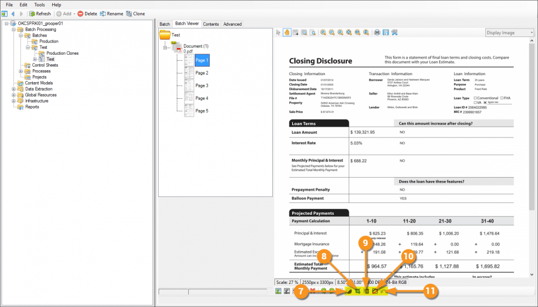Open the Tools menu
This screenshot has width=538, height=307.
click(39, 5)
